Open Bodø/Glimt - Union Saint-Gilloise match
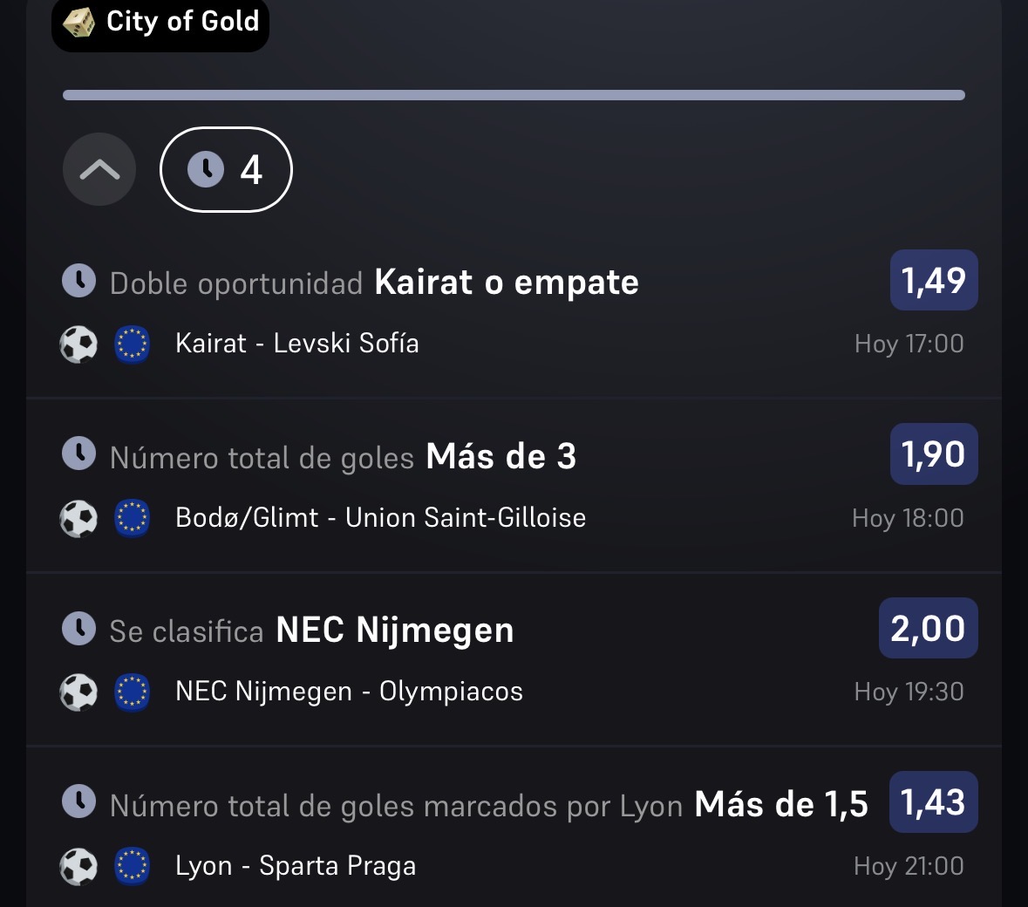 click(380, 517)
